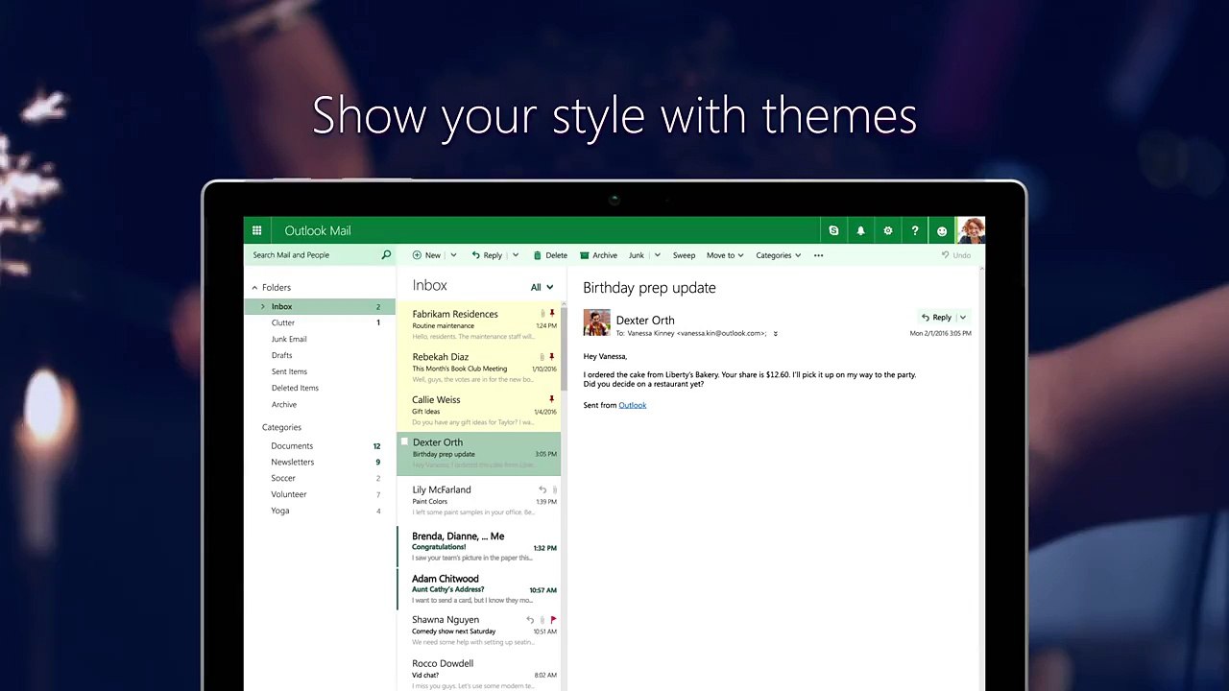This screenshot has width=1229, height=691.
Task: Click replied arrow on Lily McFarland
Action: coord(542,489)
